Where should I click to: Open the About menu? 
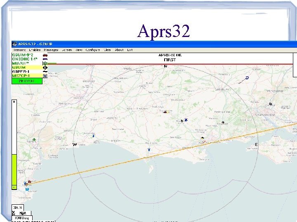click(119, 50)
